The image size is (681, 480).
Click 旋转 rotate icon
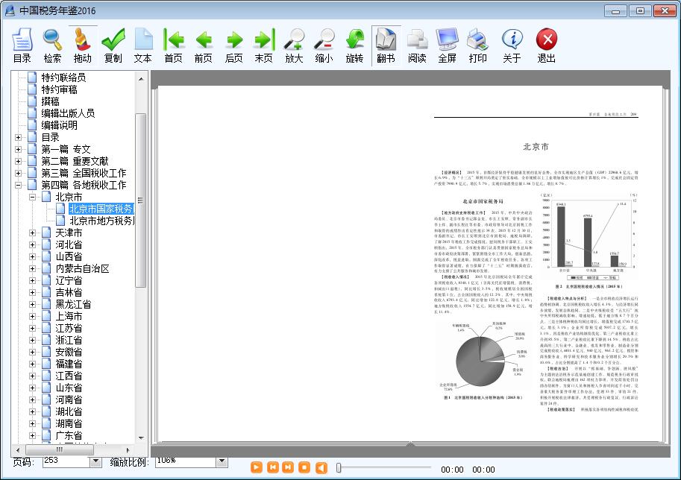click(354, 45)
